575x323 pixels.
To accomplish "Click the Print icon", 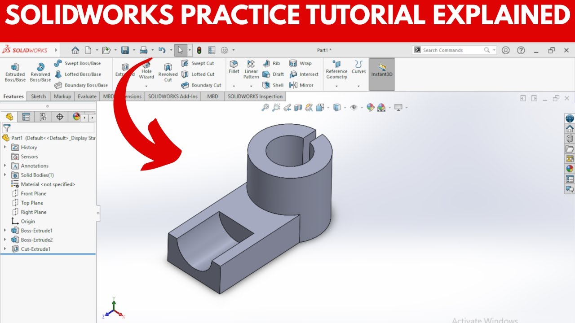I will (143, 50).
